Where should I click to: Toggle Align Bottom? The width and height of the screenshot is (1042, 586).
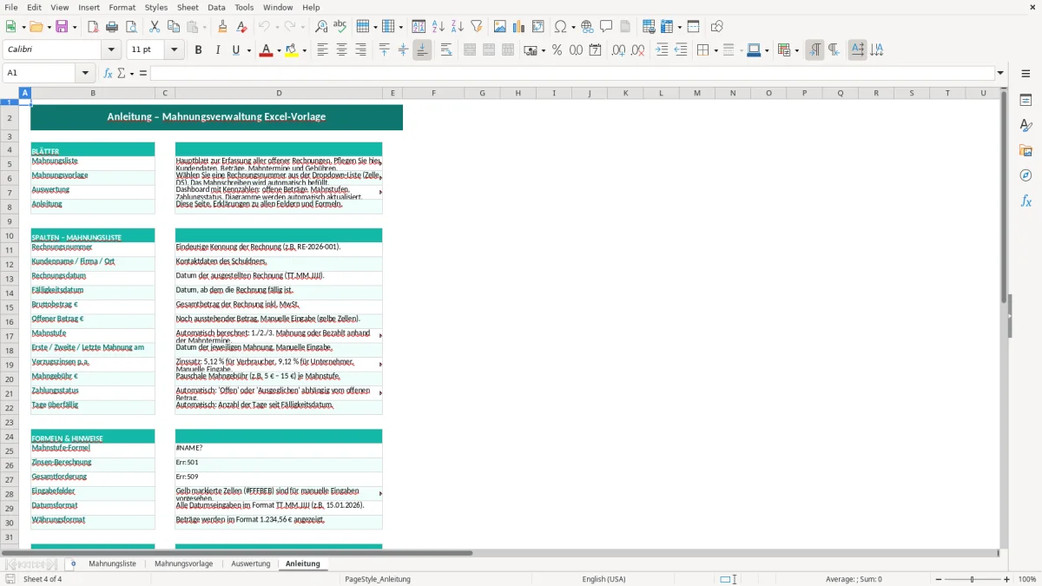coord(422,50)
